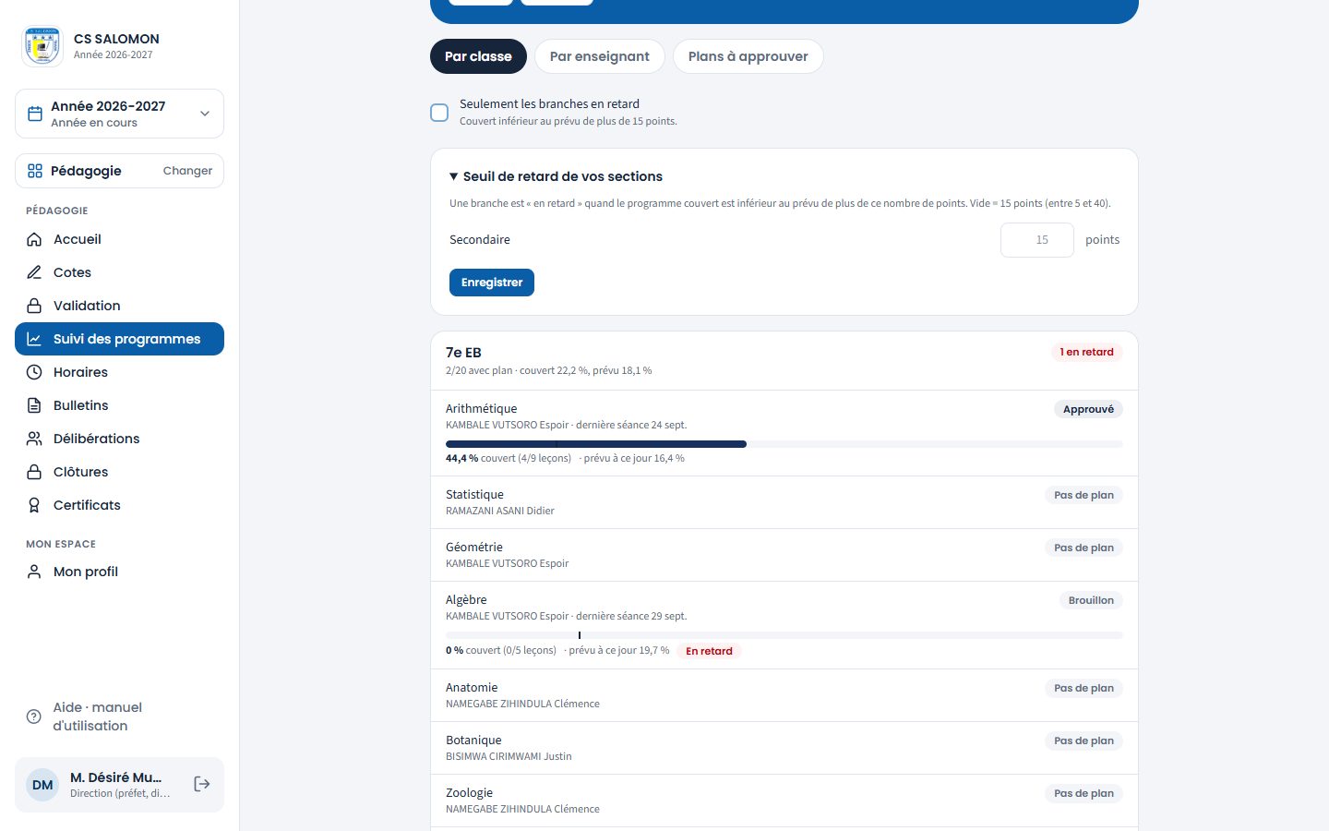Switch to the Par enseignant tab

click(600, 56)
